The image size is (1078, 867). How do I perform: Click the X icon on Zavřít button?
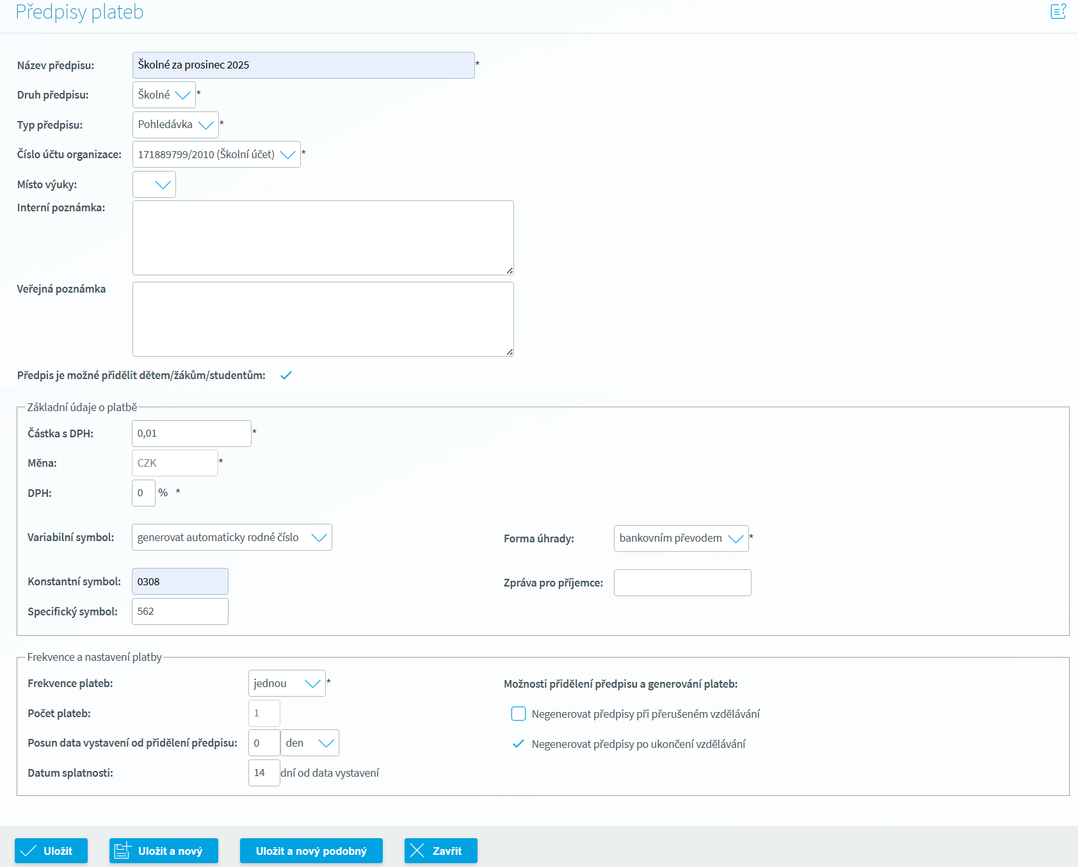coord(417,850)
